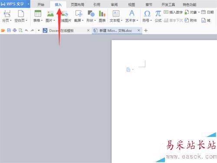Switch to the 引用 tab
The image size is (217, 163).
97,5
